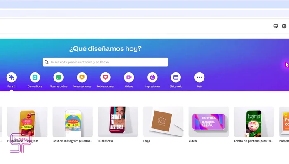
Task: Choose the Sitios web browser icon
Action: point(176,77)
